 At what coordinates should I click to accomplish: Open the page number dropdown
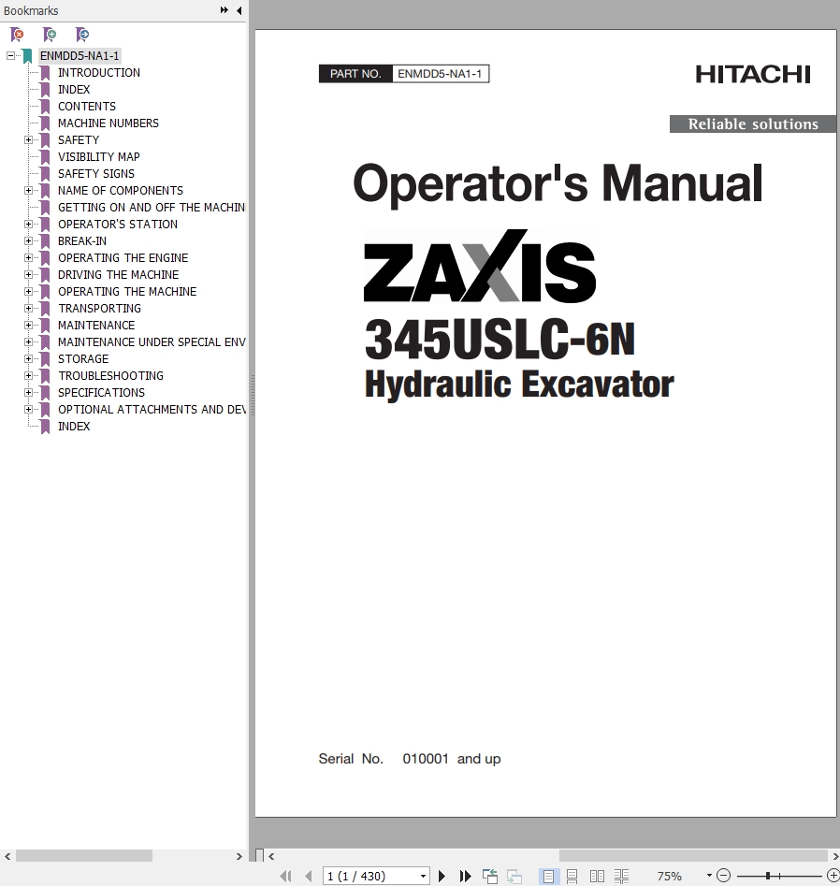423,876
